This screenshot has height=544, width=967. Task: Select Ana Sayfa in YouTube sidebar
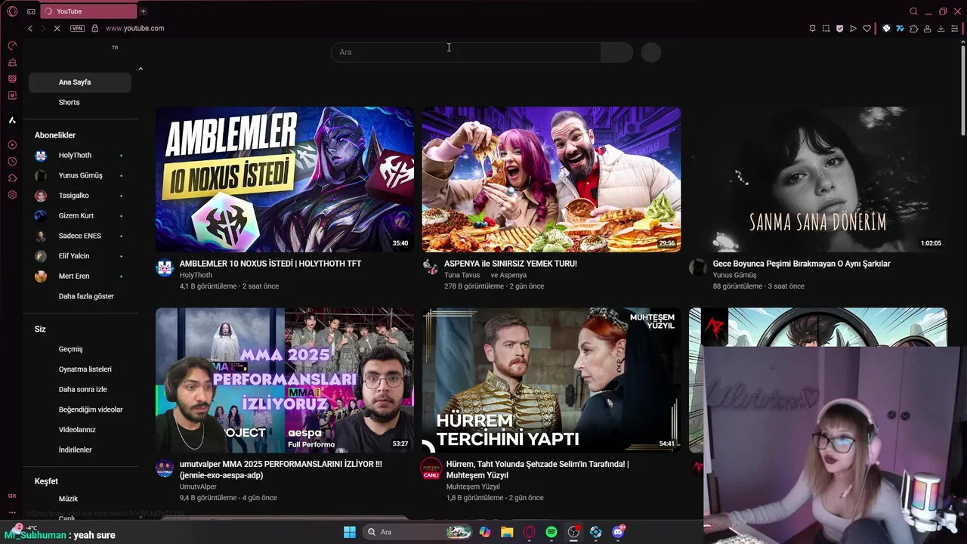coord(80,82)
